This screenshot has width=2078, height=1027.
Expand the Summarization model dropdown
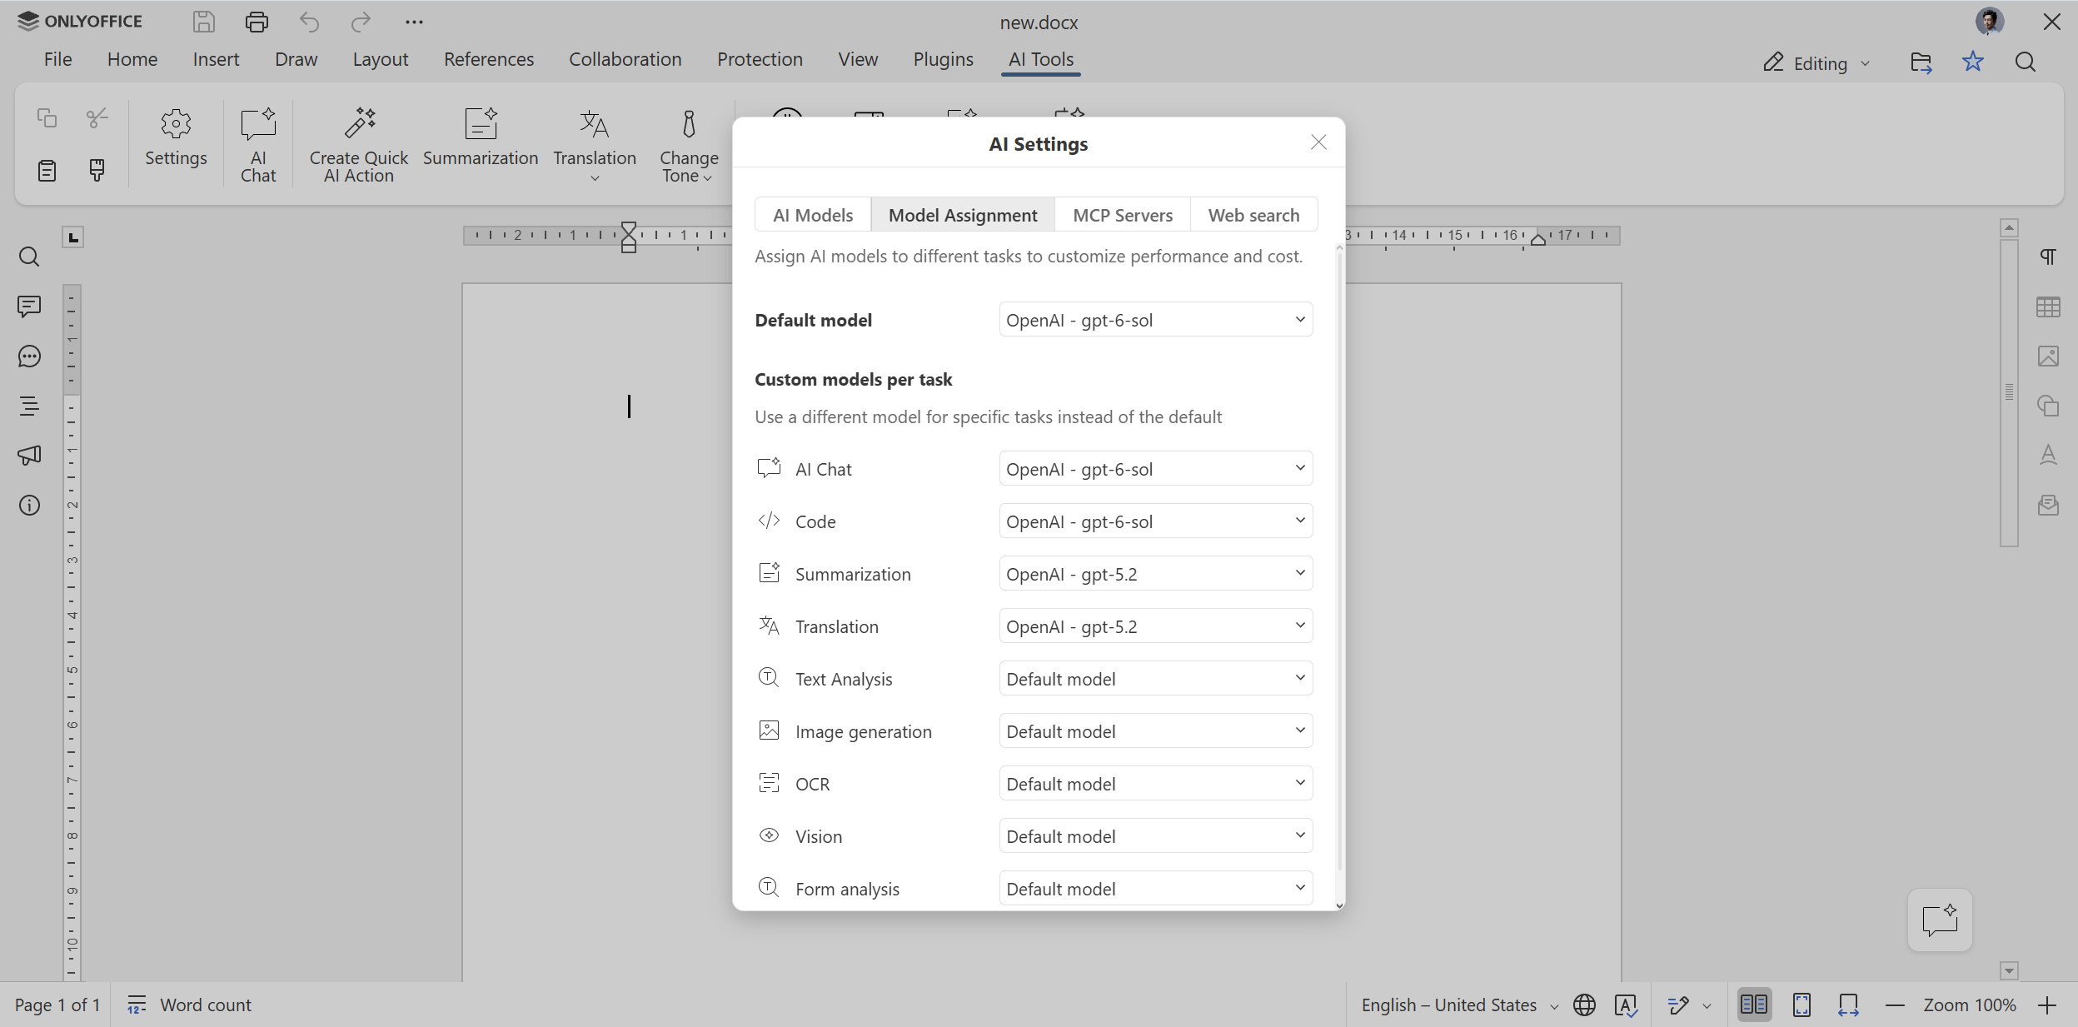tap(1155, 574)
